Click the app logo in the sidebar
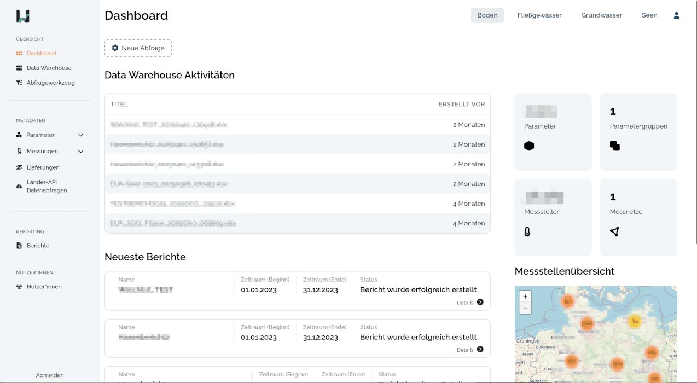 (23, 16)
